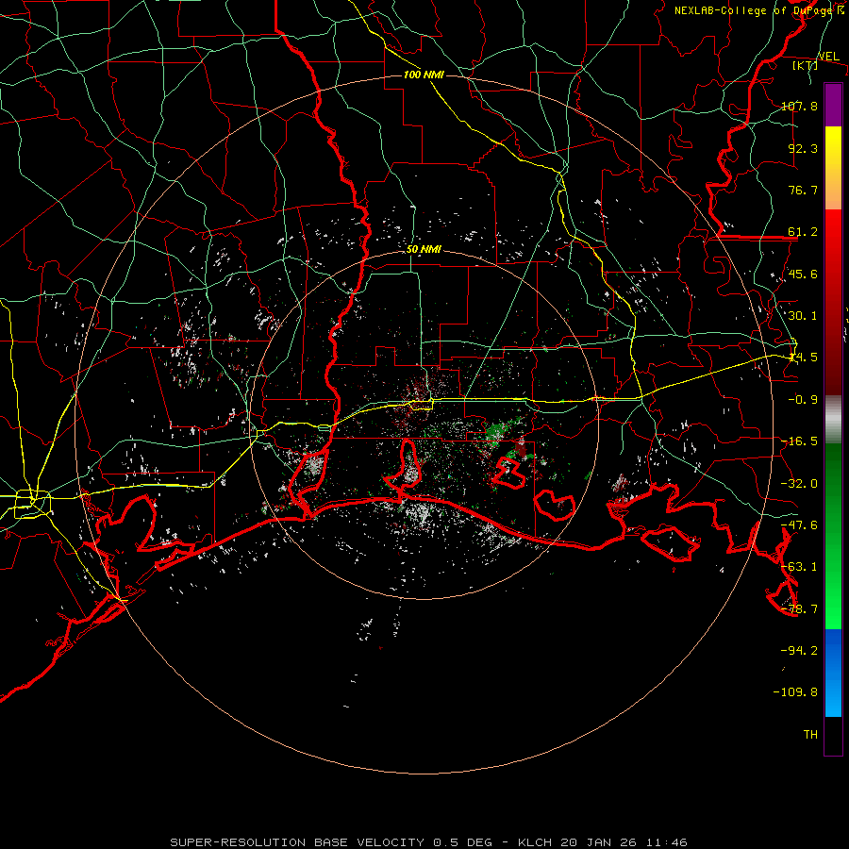
Task: Click the purple segment of the color bar
Action: 833,105
